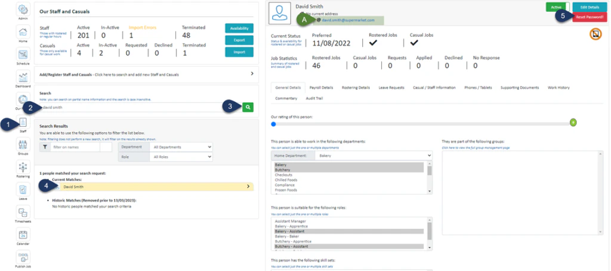Open the Groups sidebar icon
This screenshot has width=611, height=271.
(x=23, y=144)
